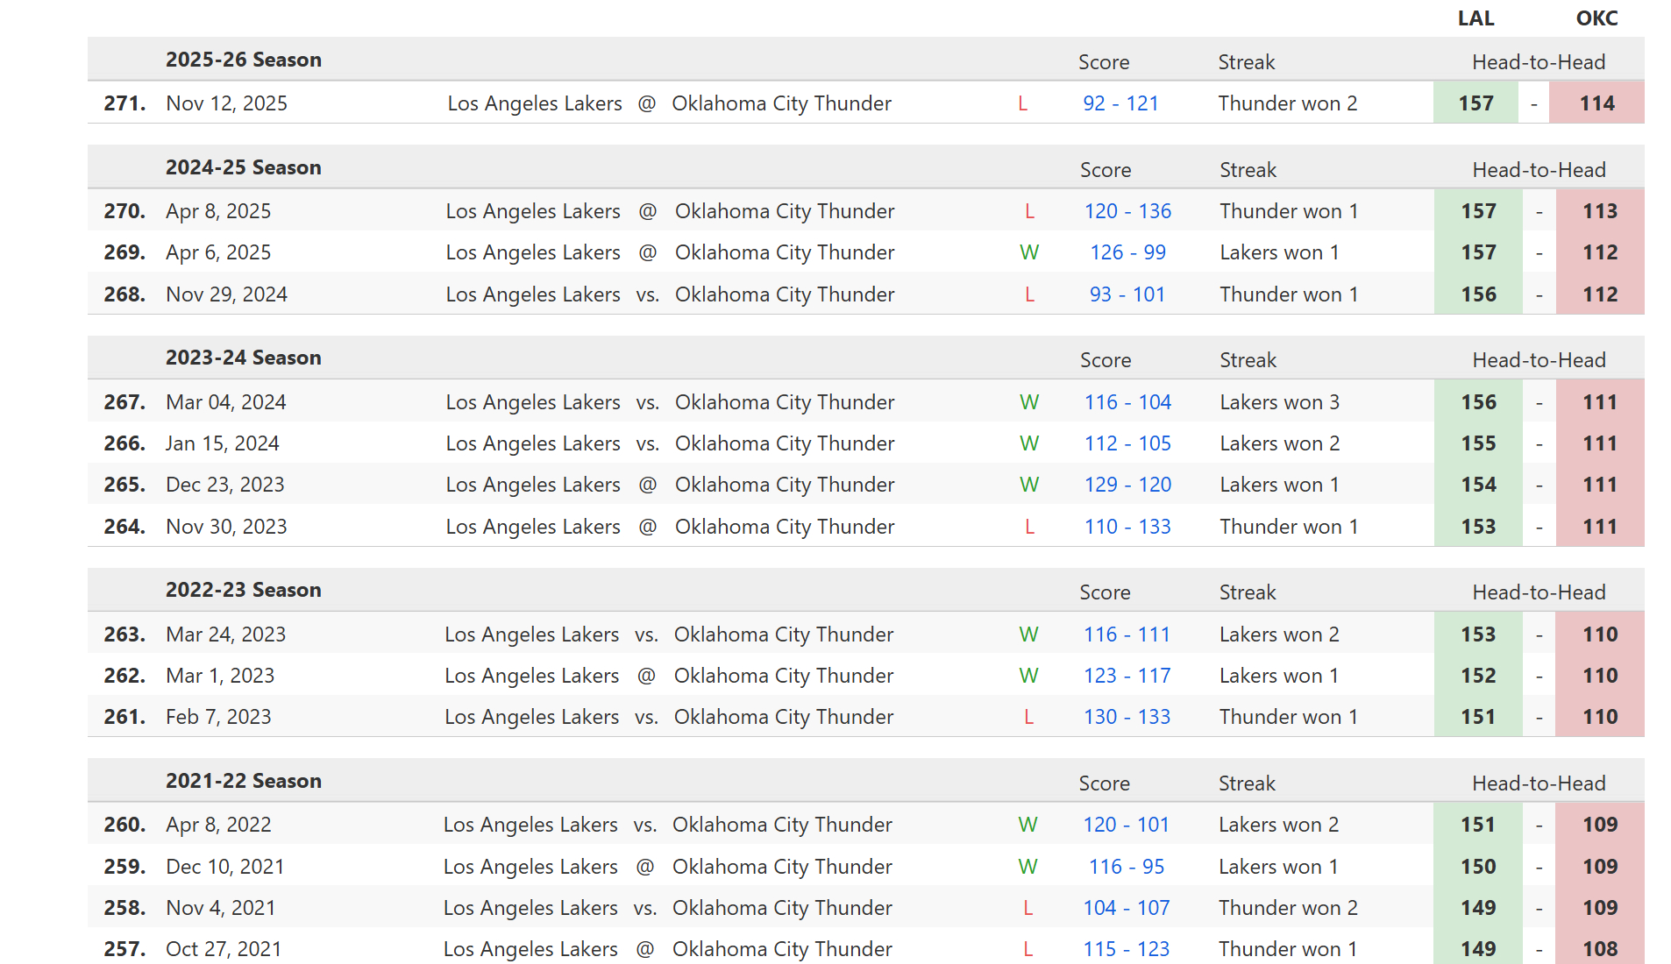Click Thunder won 2 streak in game 271

coord(1288,103)
